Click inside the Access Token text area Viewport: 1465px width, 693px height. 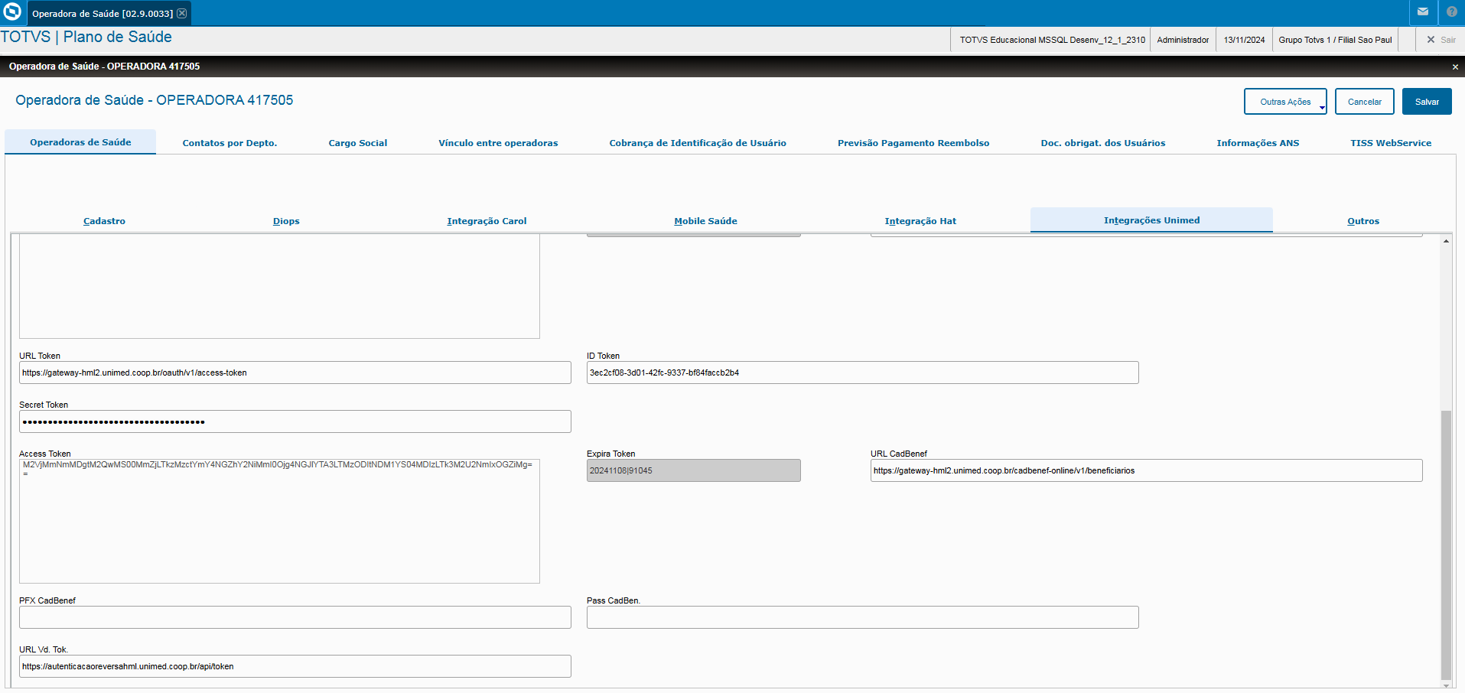click(x=279, y=521)
